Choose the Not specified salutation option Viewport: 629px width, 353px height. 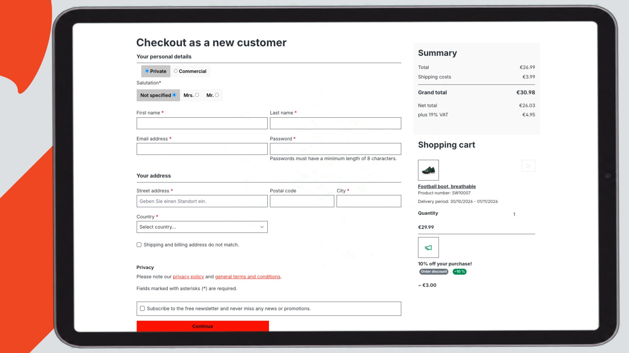[x=174, y=95]
